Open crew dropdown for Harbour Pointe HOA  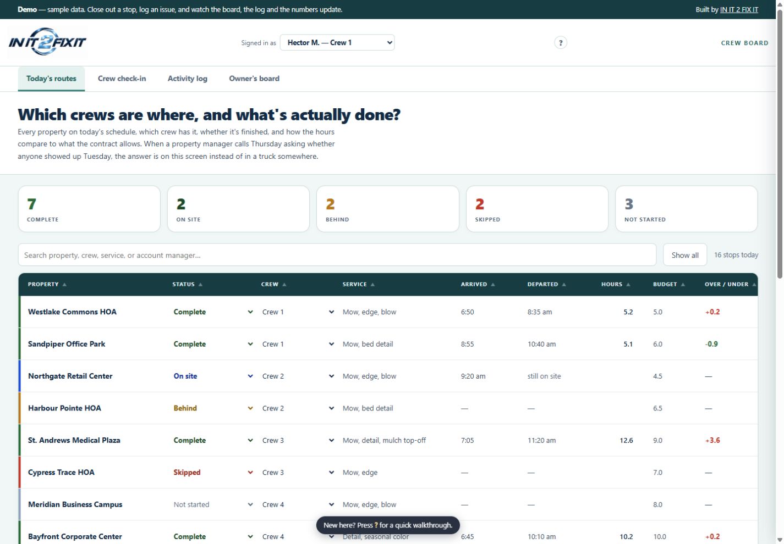click(x=298, y=408)
